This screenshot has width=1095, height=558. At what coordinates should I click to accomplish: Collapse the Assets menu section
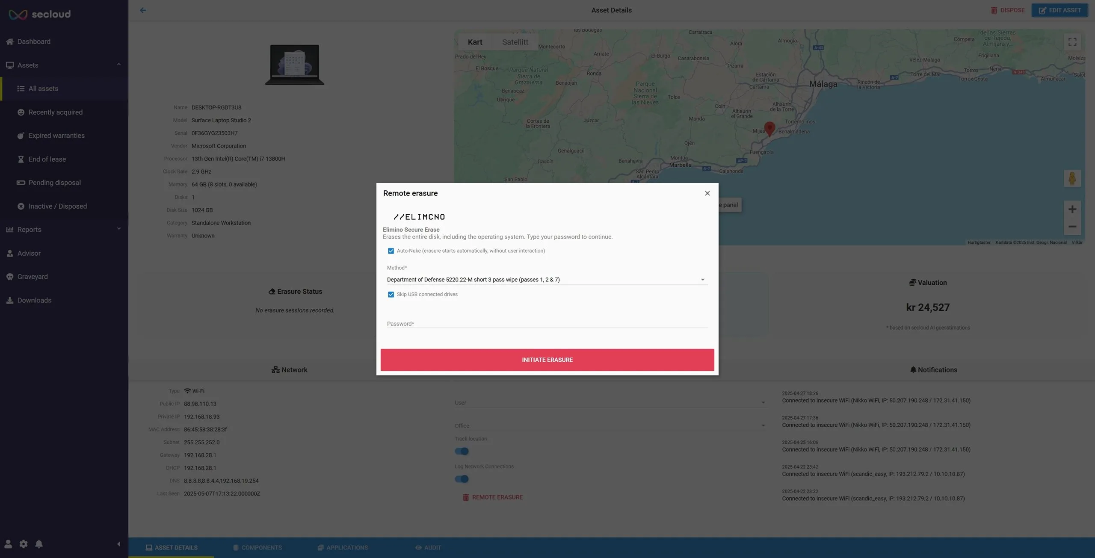[64, 65]
